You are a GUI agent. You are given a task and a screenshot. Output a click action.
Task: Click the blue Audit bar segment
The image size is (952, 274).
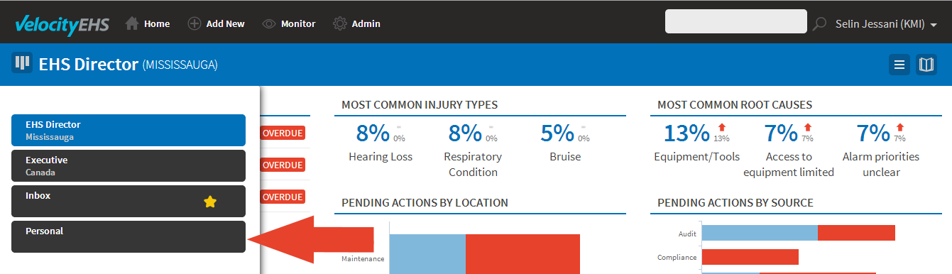(x=760, y=233)
